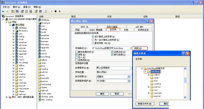Collapse the LebiShop folder in browse dialog

pos(145,72)
